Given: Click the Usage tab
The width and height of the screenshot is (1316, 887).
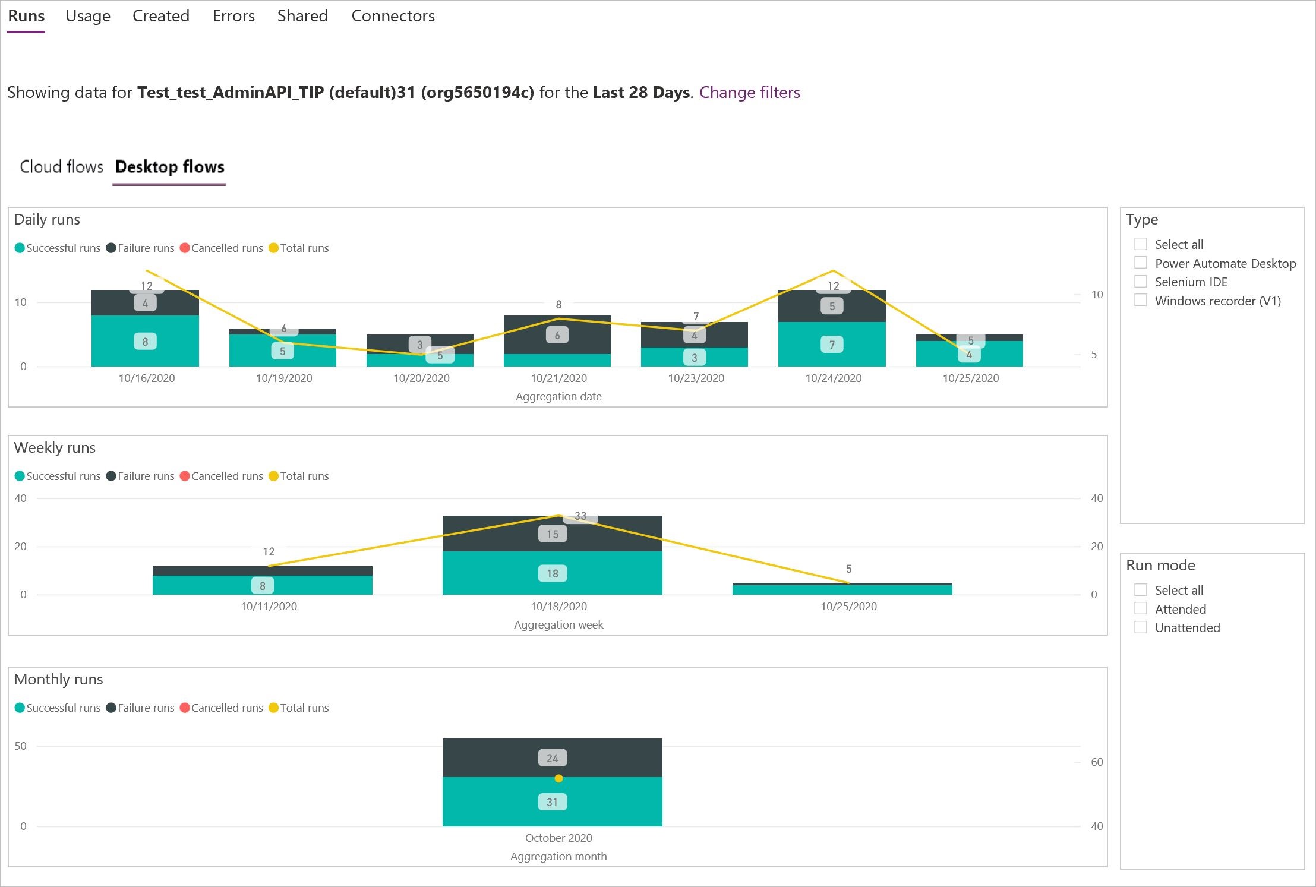Looking at the screenshot, I should tap(87, 16).
